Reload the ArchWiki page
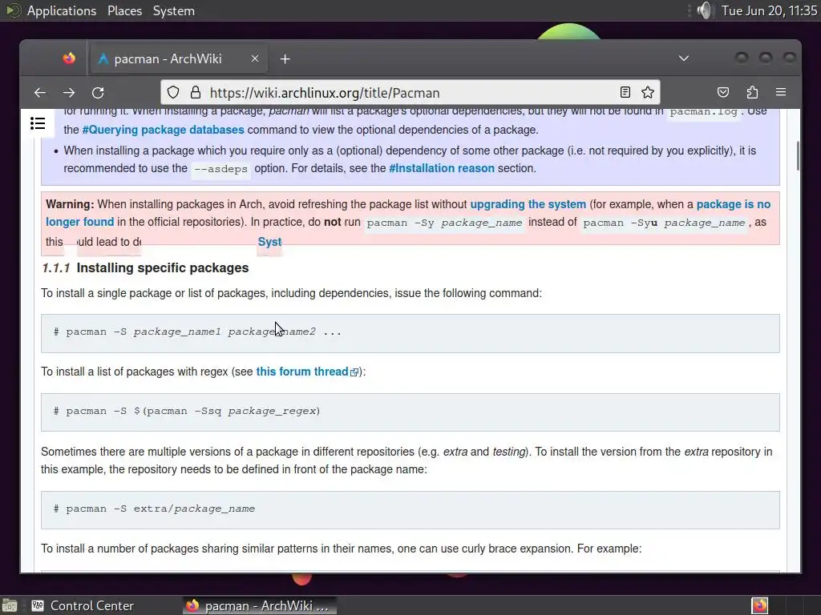This screenshot has width=821, height=615. (98, 93)
